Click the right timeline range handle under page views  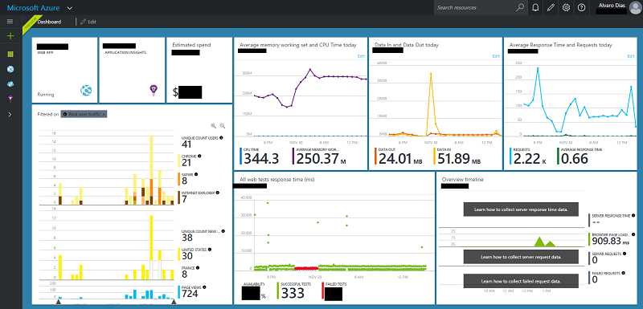coord(174,302)
